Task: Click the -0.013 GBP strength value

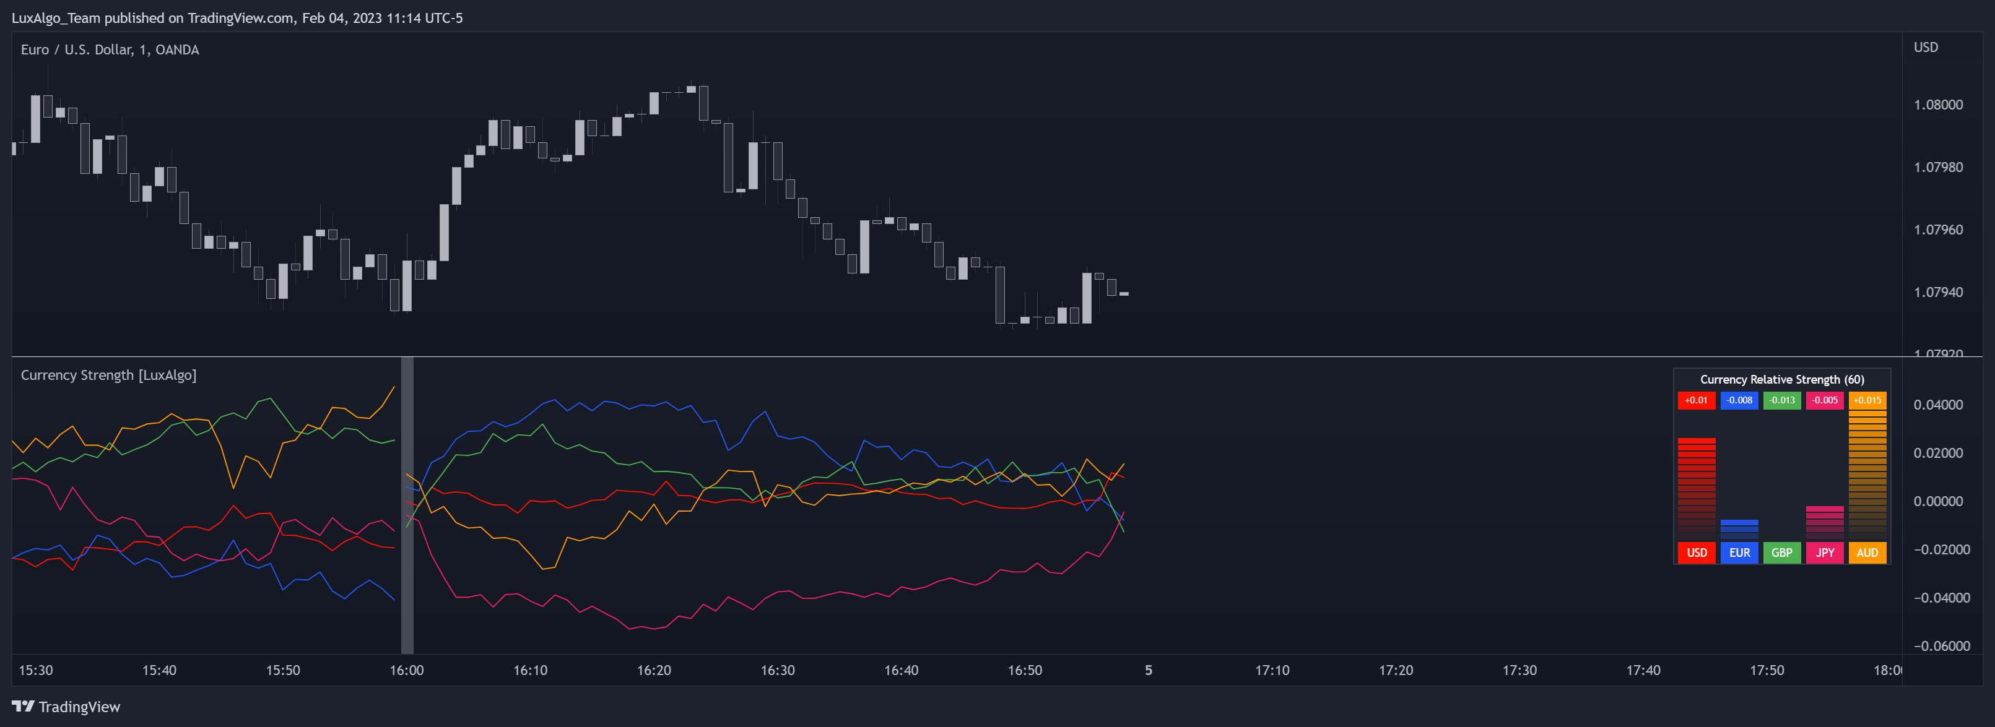Action: click(x=1781, y=400)
